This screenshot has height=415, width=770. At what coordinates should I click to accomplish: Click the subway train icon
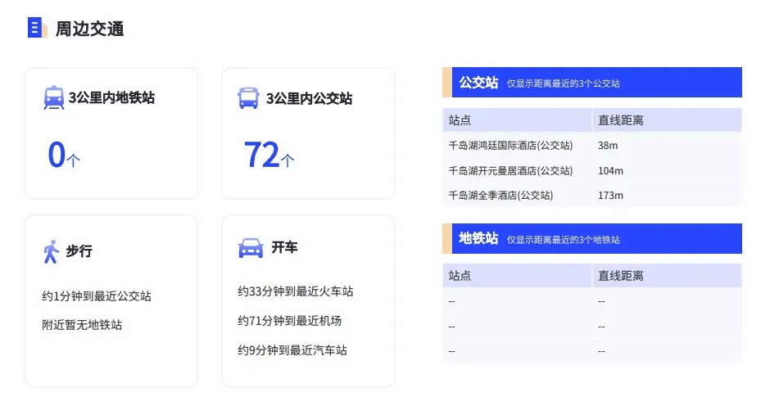coord(53,97)
